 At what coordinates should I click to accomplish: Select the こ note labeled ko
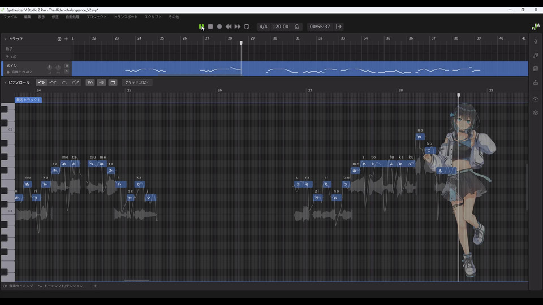pyautogui.click(x=429, y=150)
